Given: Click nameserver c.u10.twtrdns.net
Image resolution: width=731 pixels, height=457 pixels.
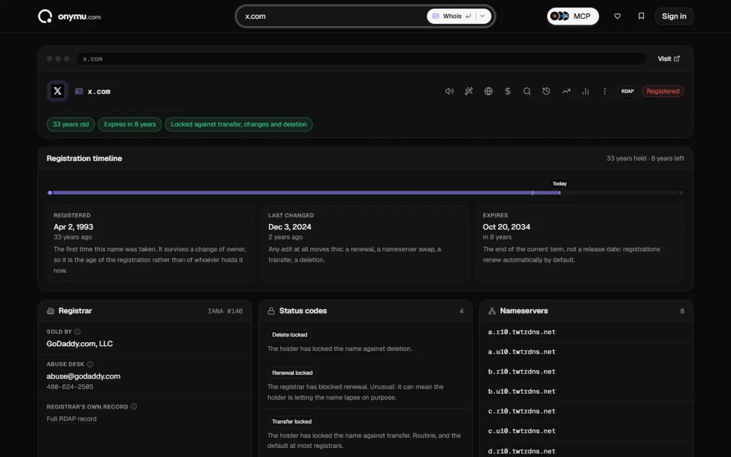Looking at the screenshot, I should tap(521, 431).
